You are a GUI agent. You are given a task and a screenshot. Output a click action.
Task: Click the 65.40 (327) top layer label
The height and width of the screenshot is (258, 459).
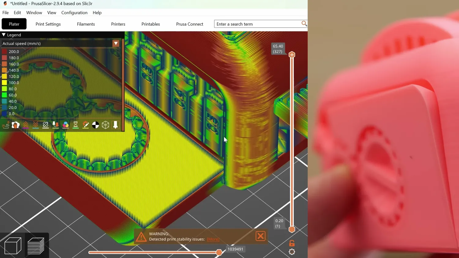tap(278, 49)
